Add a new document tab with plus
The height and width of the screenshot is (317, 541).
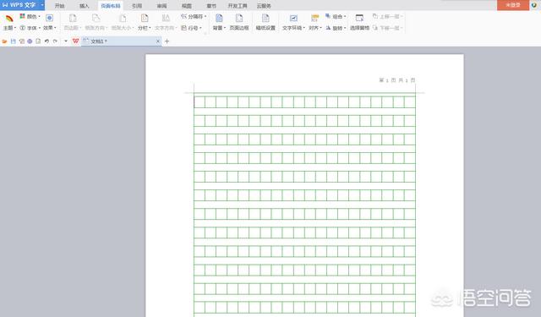click(x=167, y=41)
